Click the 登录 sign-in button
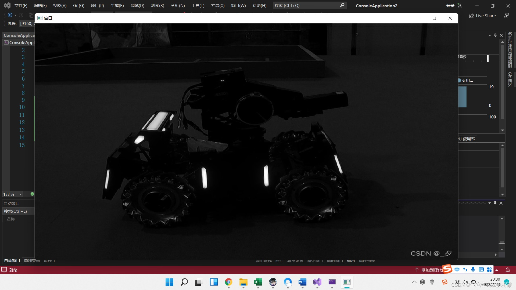Viewport: 516px width, 290px height. (450, 6)
